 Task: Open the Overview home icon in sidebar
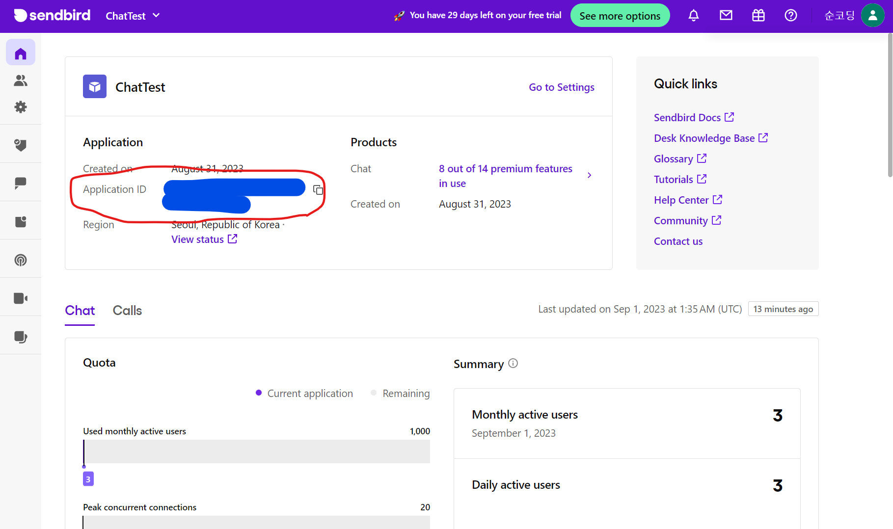21,53
